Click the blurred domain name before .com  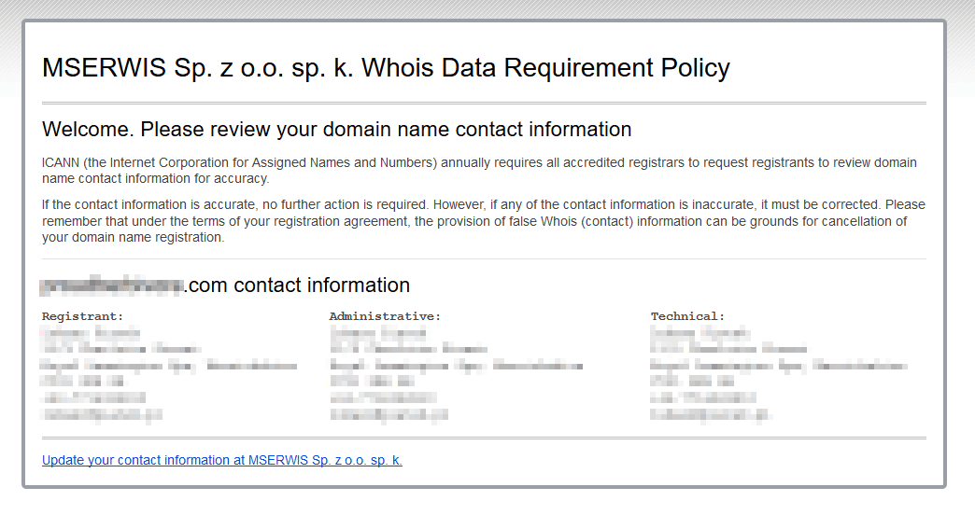[112, 285]
